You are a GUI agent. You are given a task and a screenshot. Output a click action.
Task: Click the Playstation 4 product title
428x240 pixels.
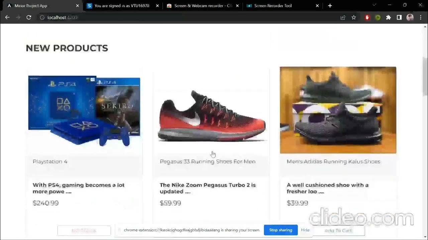tap(50, 161)
